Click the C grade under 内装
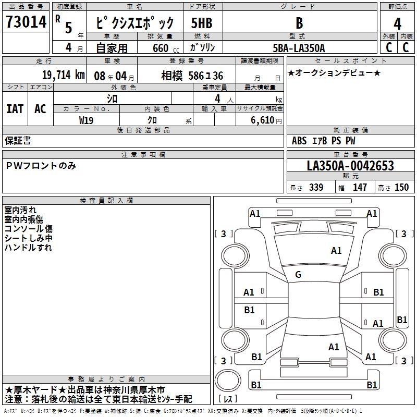This screenshot has height=417, width=417. tap(406, 47)
